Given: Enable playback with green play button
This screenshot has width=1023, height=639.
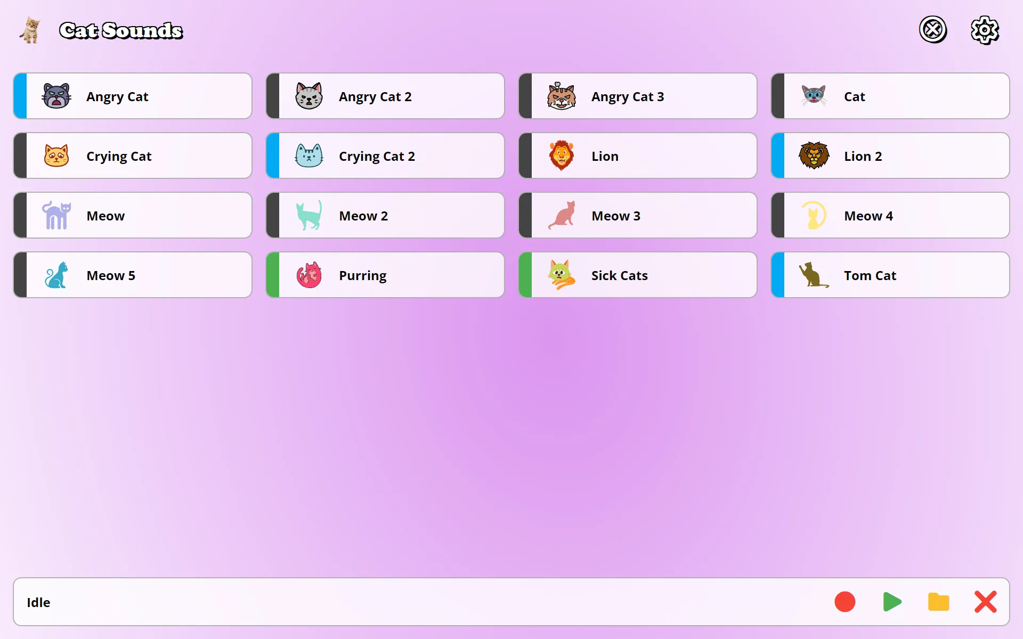Looking at the screenshot, I should pyautogui.click(x=892, y=603).
